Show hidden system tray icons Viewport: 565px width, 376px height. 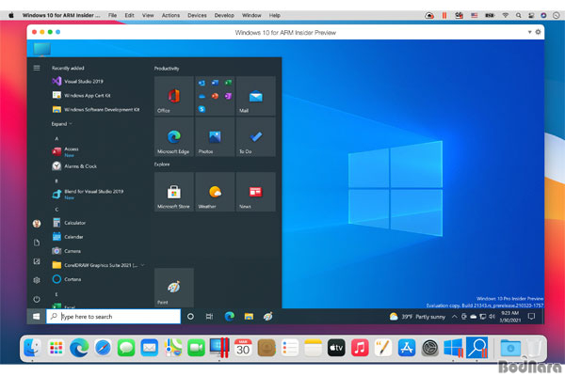point(455,317)
